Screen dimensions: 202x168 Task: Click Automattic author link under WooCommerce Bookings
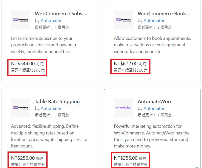(154, 21)
